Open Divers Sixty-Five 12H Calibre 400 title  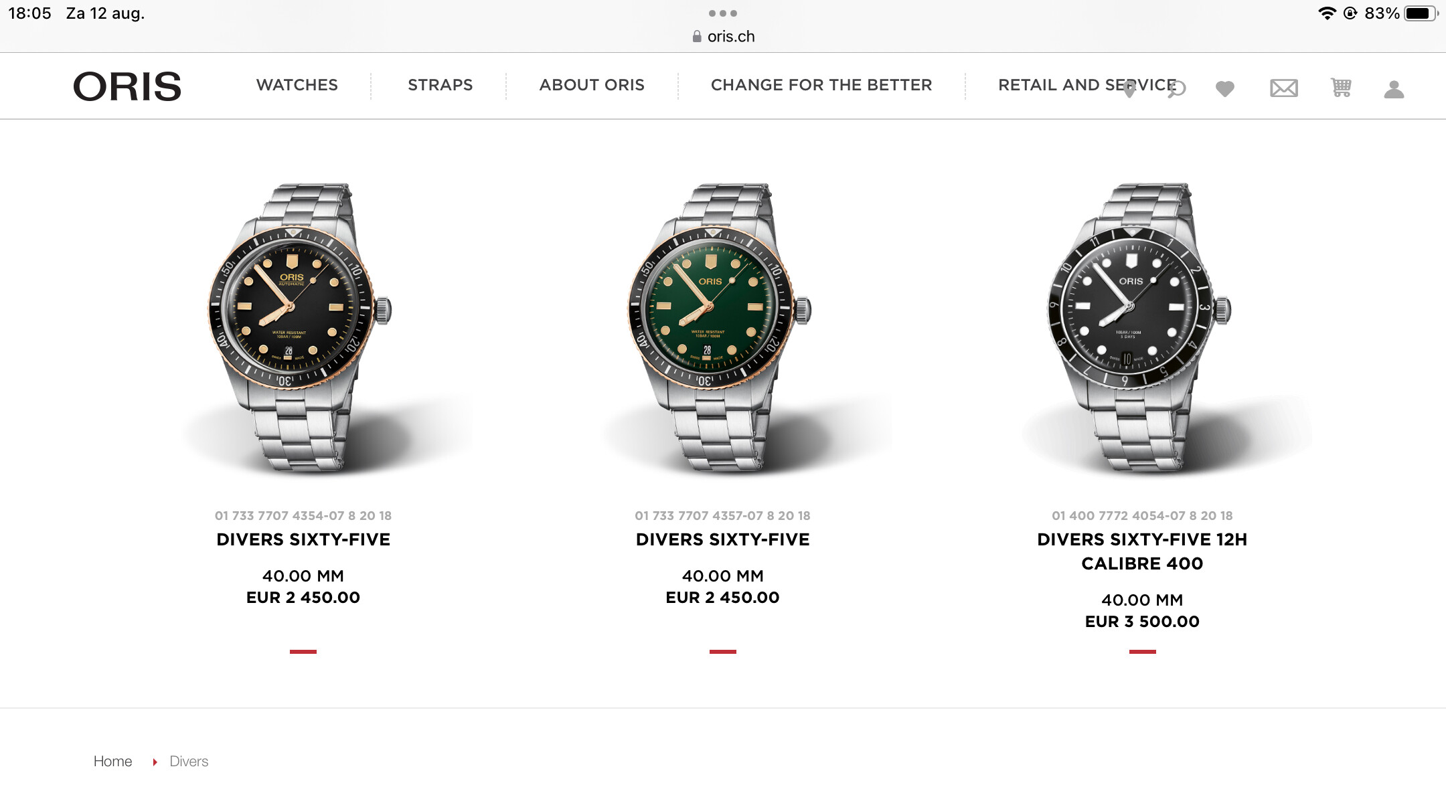pyautogui.click(x=1142, y=551)
